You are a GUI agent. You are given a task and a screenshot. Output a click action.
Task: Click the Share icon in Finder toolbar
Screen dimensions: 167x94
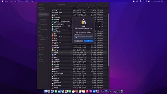(x=92, y=4)
